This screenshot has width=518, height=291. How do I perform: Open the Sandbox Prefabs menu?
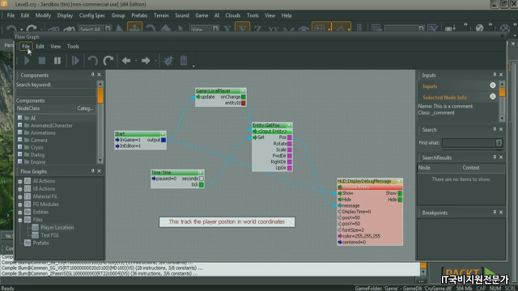pyautogui.click(x=139, y=15)
